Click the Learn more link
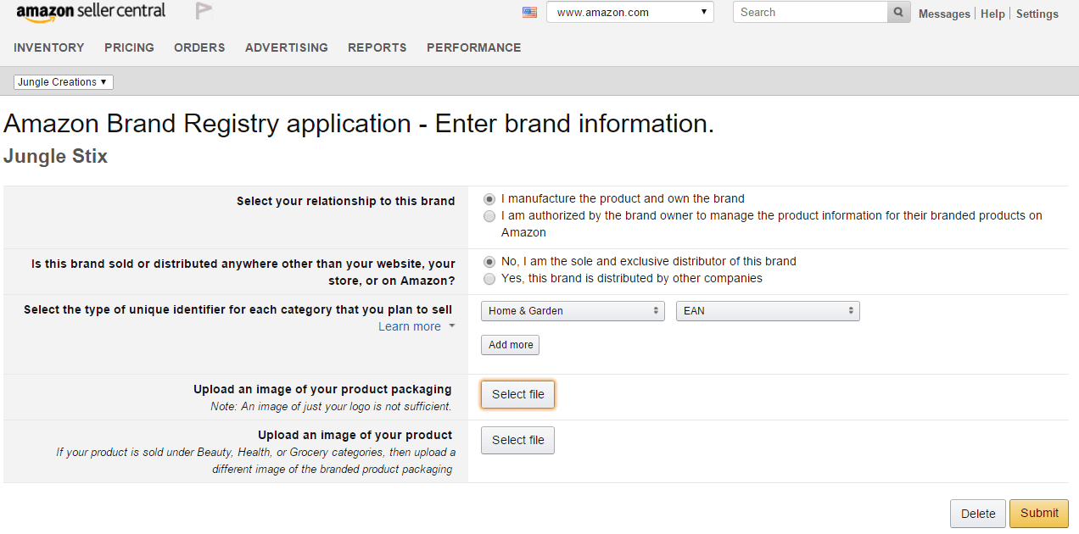 point(410,326)
